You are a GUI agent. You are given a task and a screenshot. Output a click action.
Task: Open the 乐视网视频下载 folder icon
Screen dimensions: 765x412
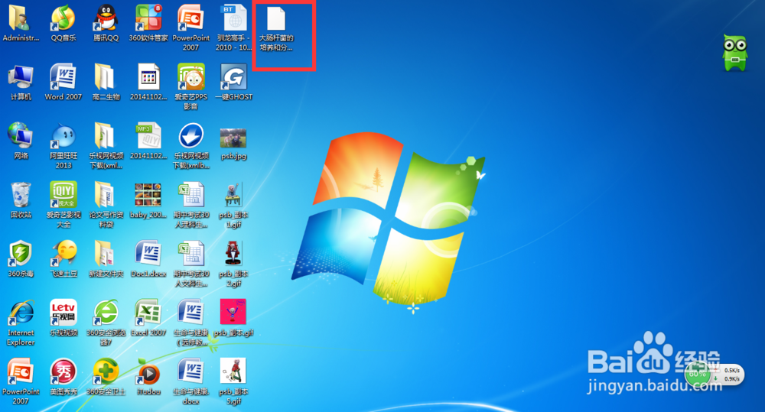point(106,135)
